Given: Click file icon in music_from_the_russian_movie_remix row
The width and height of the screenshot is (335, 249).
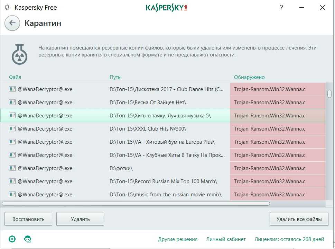Looking at the screenshot, I should click(12, 194).
